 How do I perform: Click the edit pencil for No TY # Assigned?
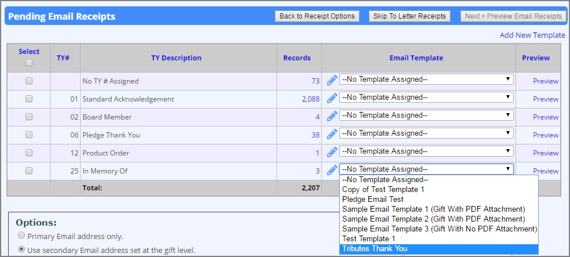332,80
